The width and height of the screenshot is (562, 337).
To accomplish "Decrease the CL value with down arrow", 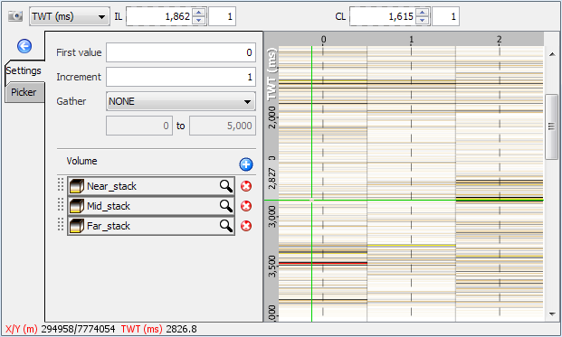I will coord(423,21).
